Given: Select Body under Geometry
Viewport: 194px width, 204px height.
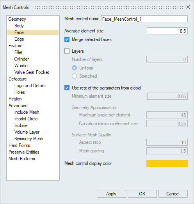Looking at the screenshot, I should click(19, 26).
